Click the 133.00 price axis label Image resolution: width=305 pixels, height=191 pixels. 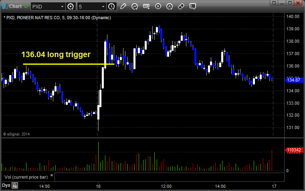pyautogui.click(x=293, y=103)
